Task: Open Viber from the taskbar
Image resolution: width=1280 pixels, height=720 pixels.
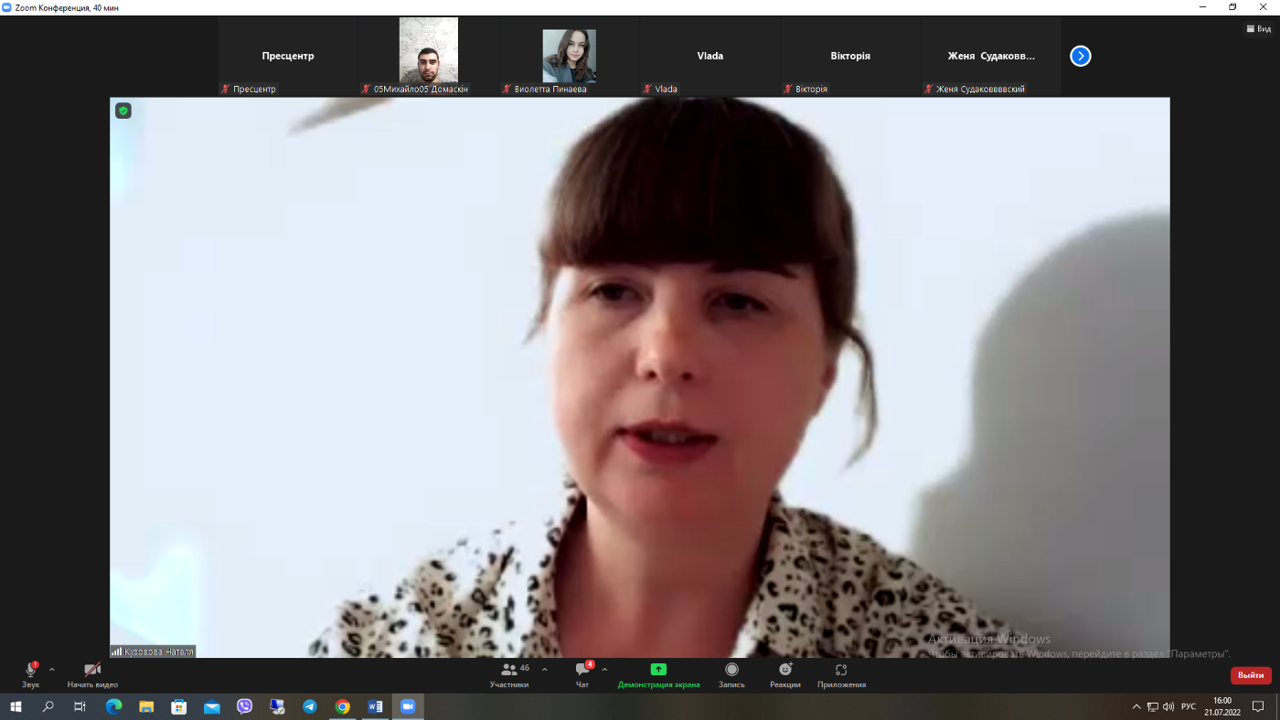Action: point(244,706)
